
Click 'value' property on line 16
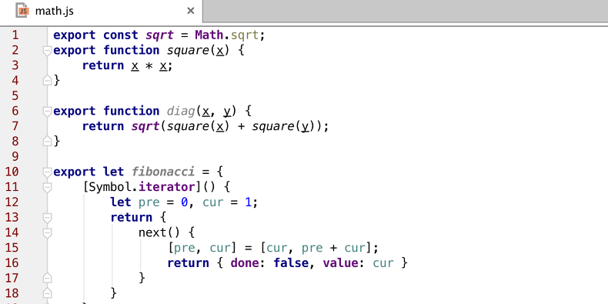pos(340,263)
